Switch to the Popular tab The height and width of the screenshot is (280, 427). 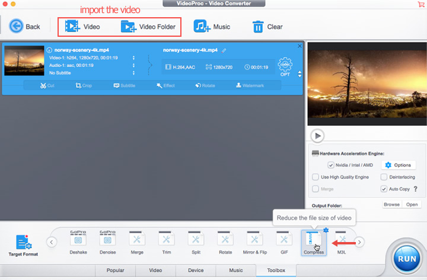115,271
